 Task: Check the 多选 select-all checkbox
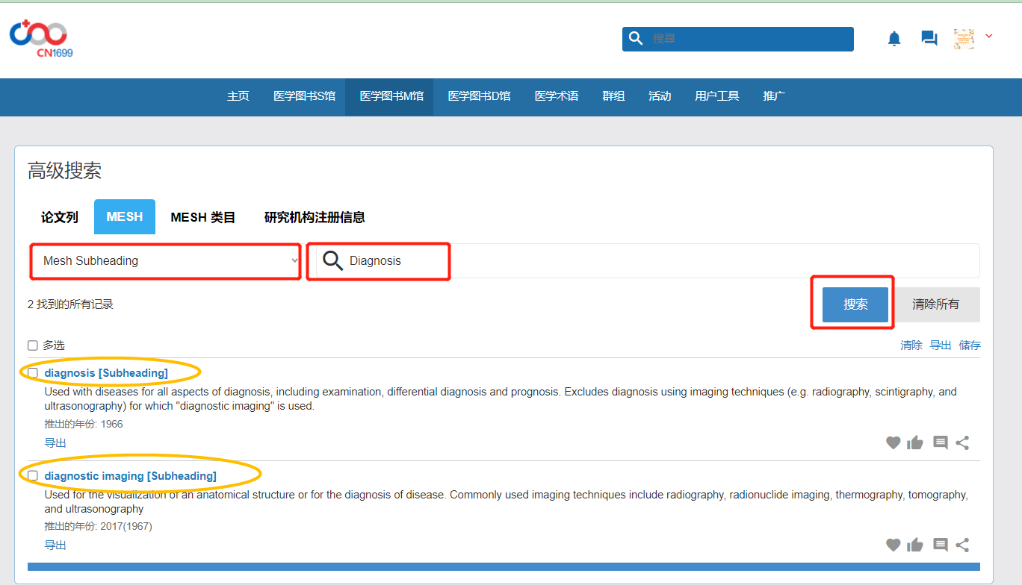pyautogui.click(x=33, y=345)
